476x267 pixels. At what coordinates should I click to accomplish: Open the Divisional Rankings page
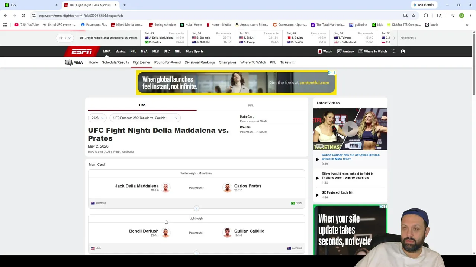[200, 62]
